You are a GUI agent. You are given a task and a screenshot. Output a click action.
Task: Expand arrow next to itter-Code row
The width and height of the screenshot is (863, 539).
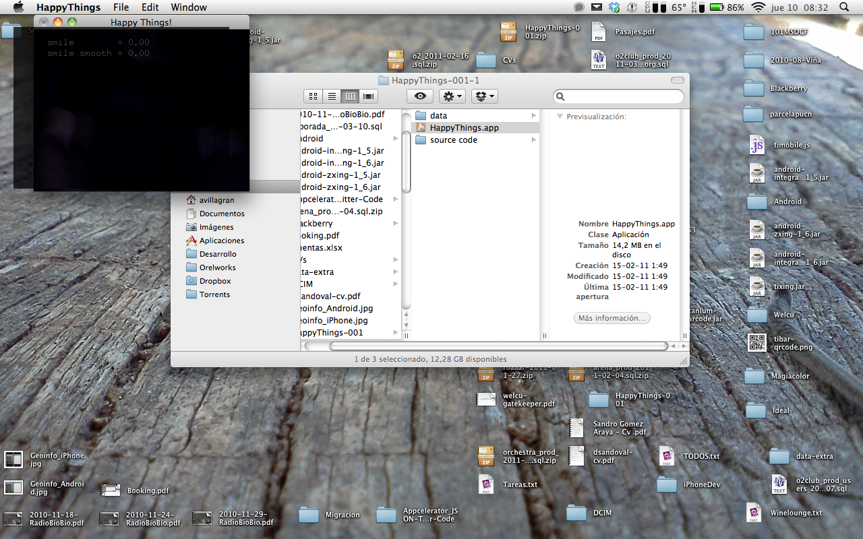[396, 199]
